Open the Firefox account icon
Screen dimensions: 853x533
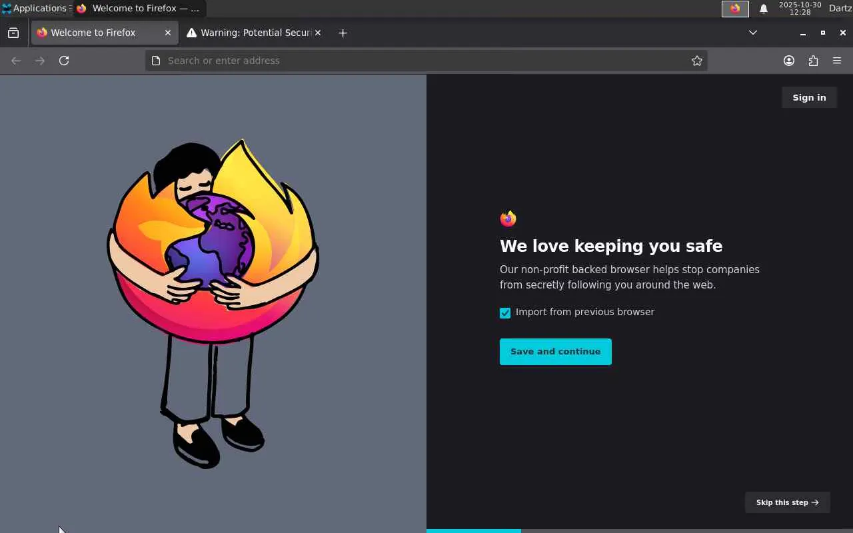click(789, 61)
